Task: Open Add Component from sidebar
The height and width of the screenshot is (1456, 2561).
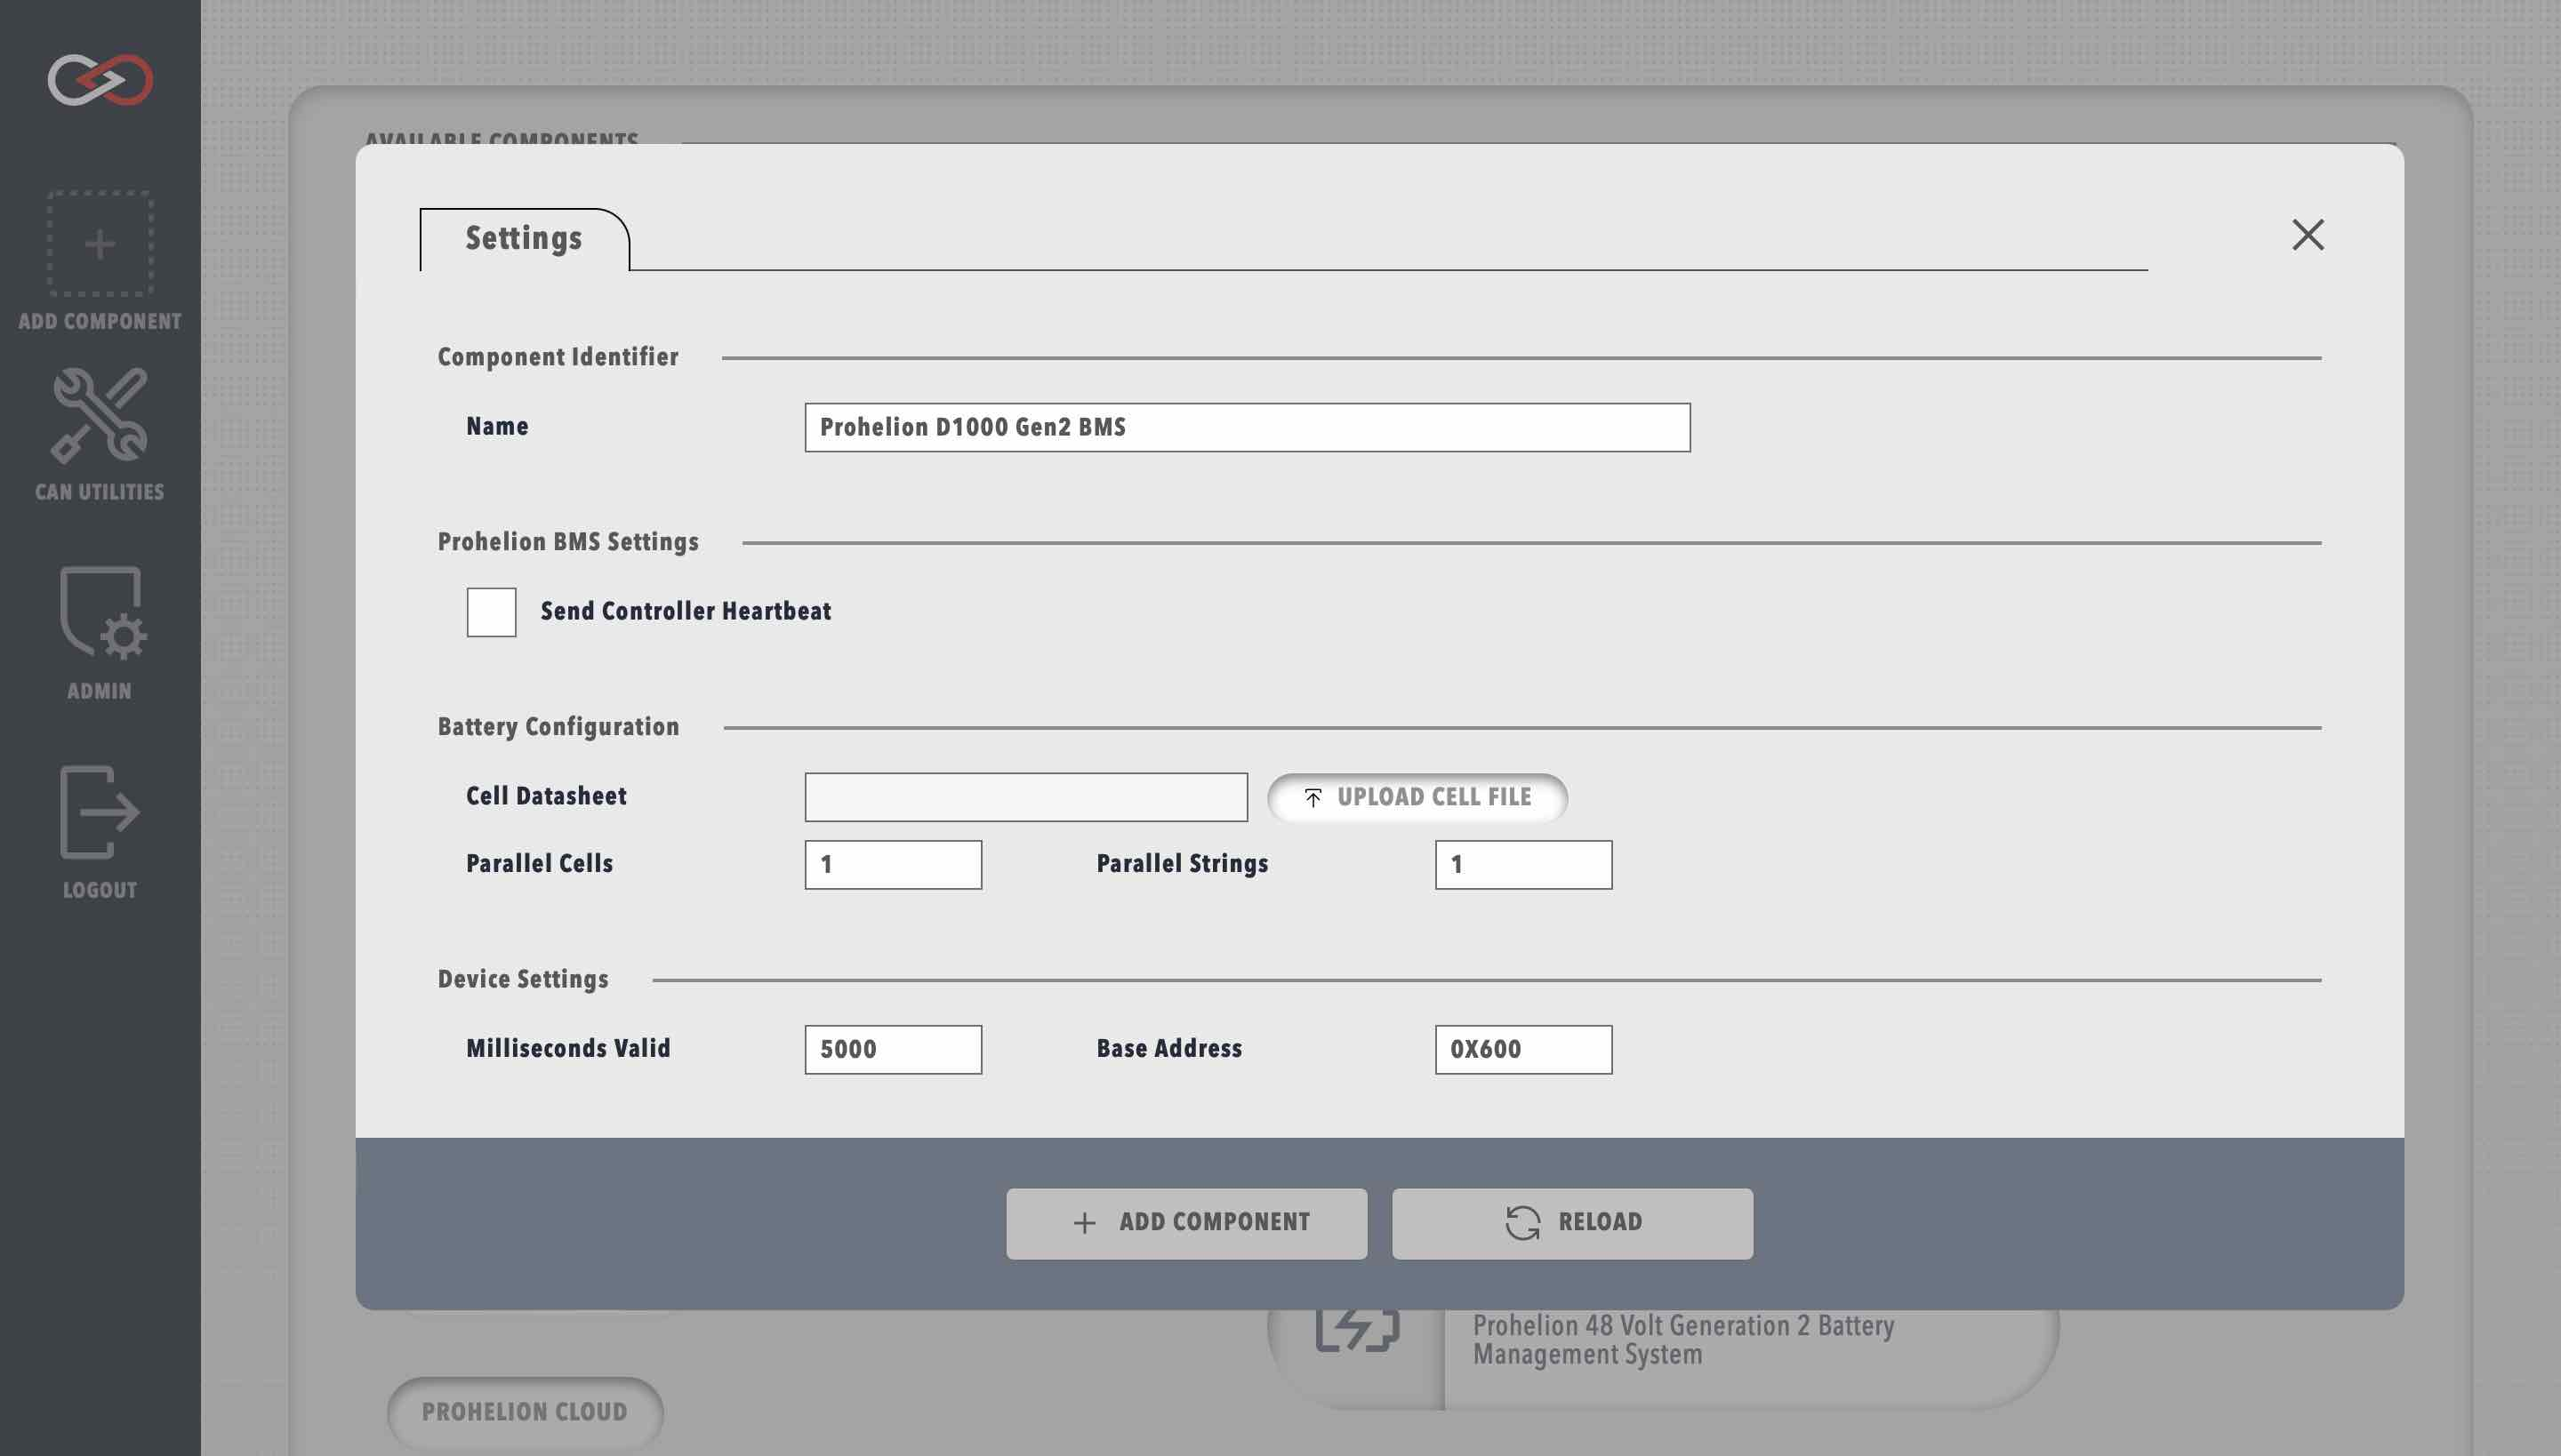Action: [x=100, y=261]
